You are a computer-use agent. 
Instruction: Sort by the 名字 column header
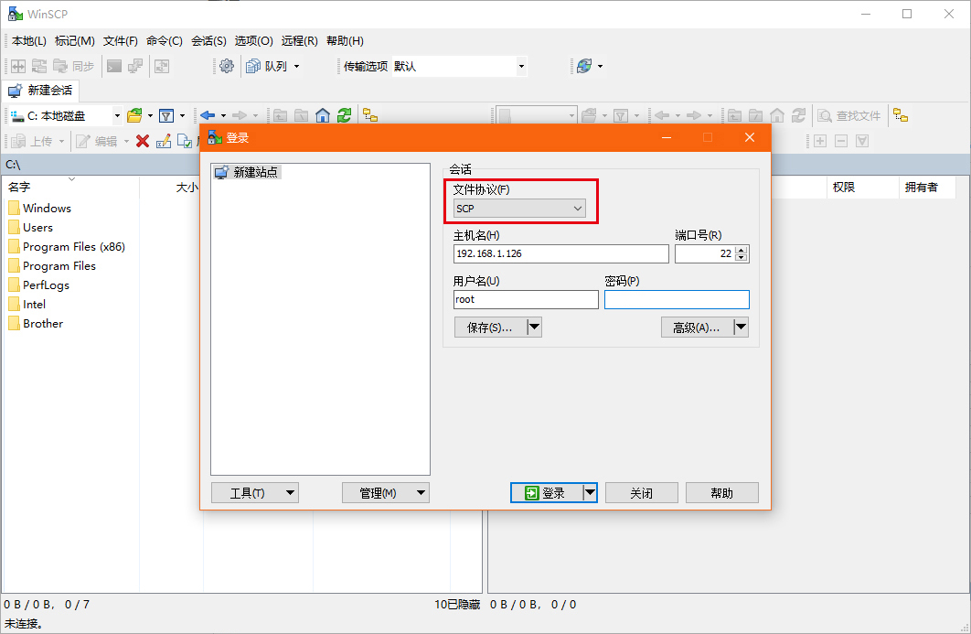coord(71,188)
